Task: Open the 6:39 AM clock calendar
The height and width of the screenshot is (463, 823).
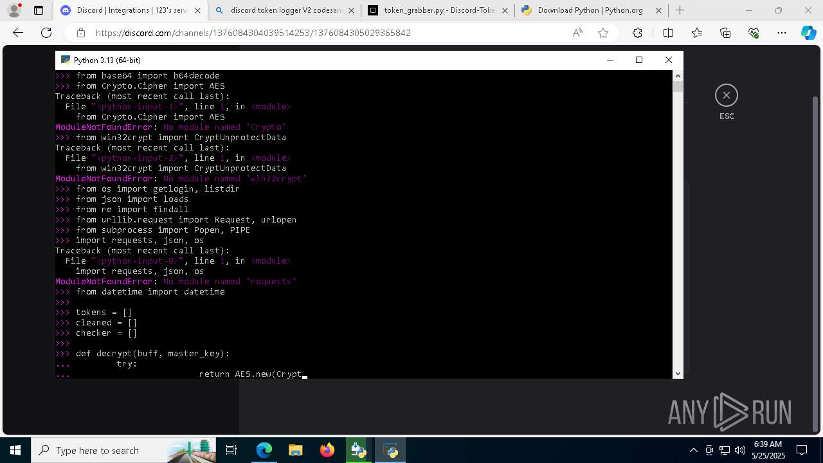Action: (x=768, y=450)
